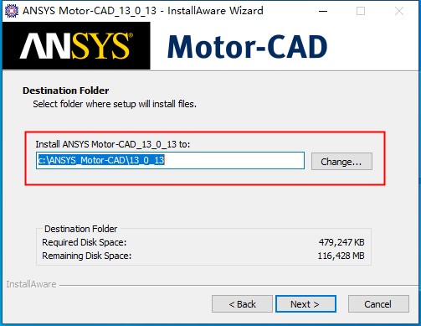Viewport: 421px width, 326px height.
Task: Click the Destination Folder group box caption
Action: (81, 229)
